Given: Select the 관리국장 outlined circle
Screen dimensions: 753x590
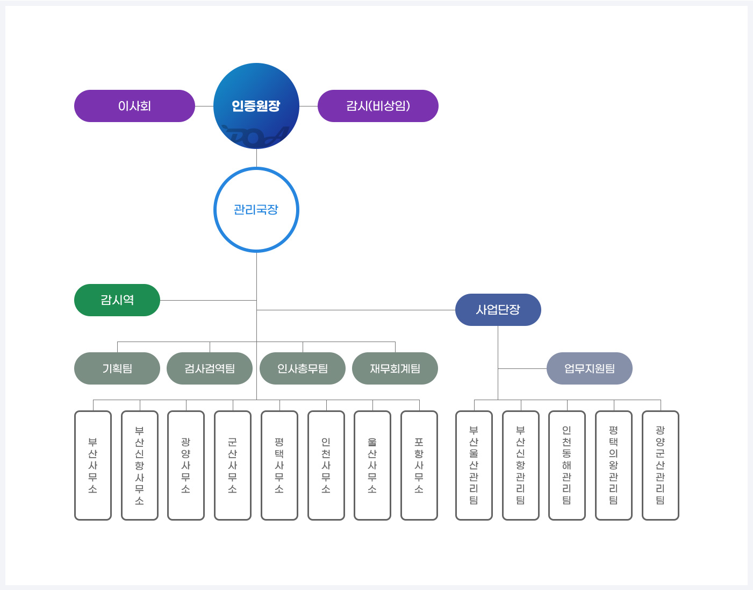Looking at the screenshot, I should point(256,210).
